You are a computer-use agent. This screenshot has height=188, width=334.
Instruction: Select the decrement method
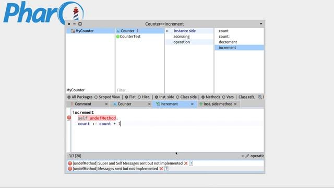click(x=239, y=42)
